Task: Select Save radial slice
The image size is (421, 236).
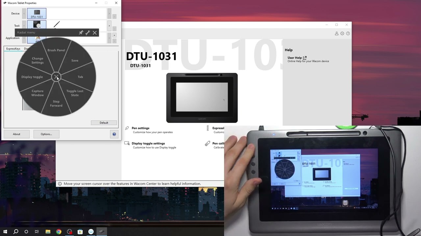Action: click(x=75, y=60)
